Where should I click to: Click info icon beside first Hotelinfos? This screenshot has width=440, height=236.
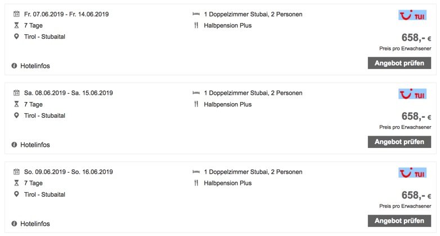point(14,66)
